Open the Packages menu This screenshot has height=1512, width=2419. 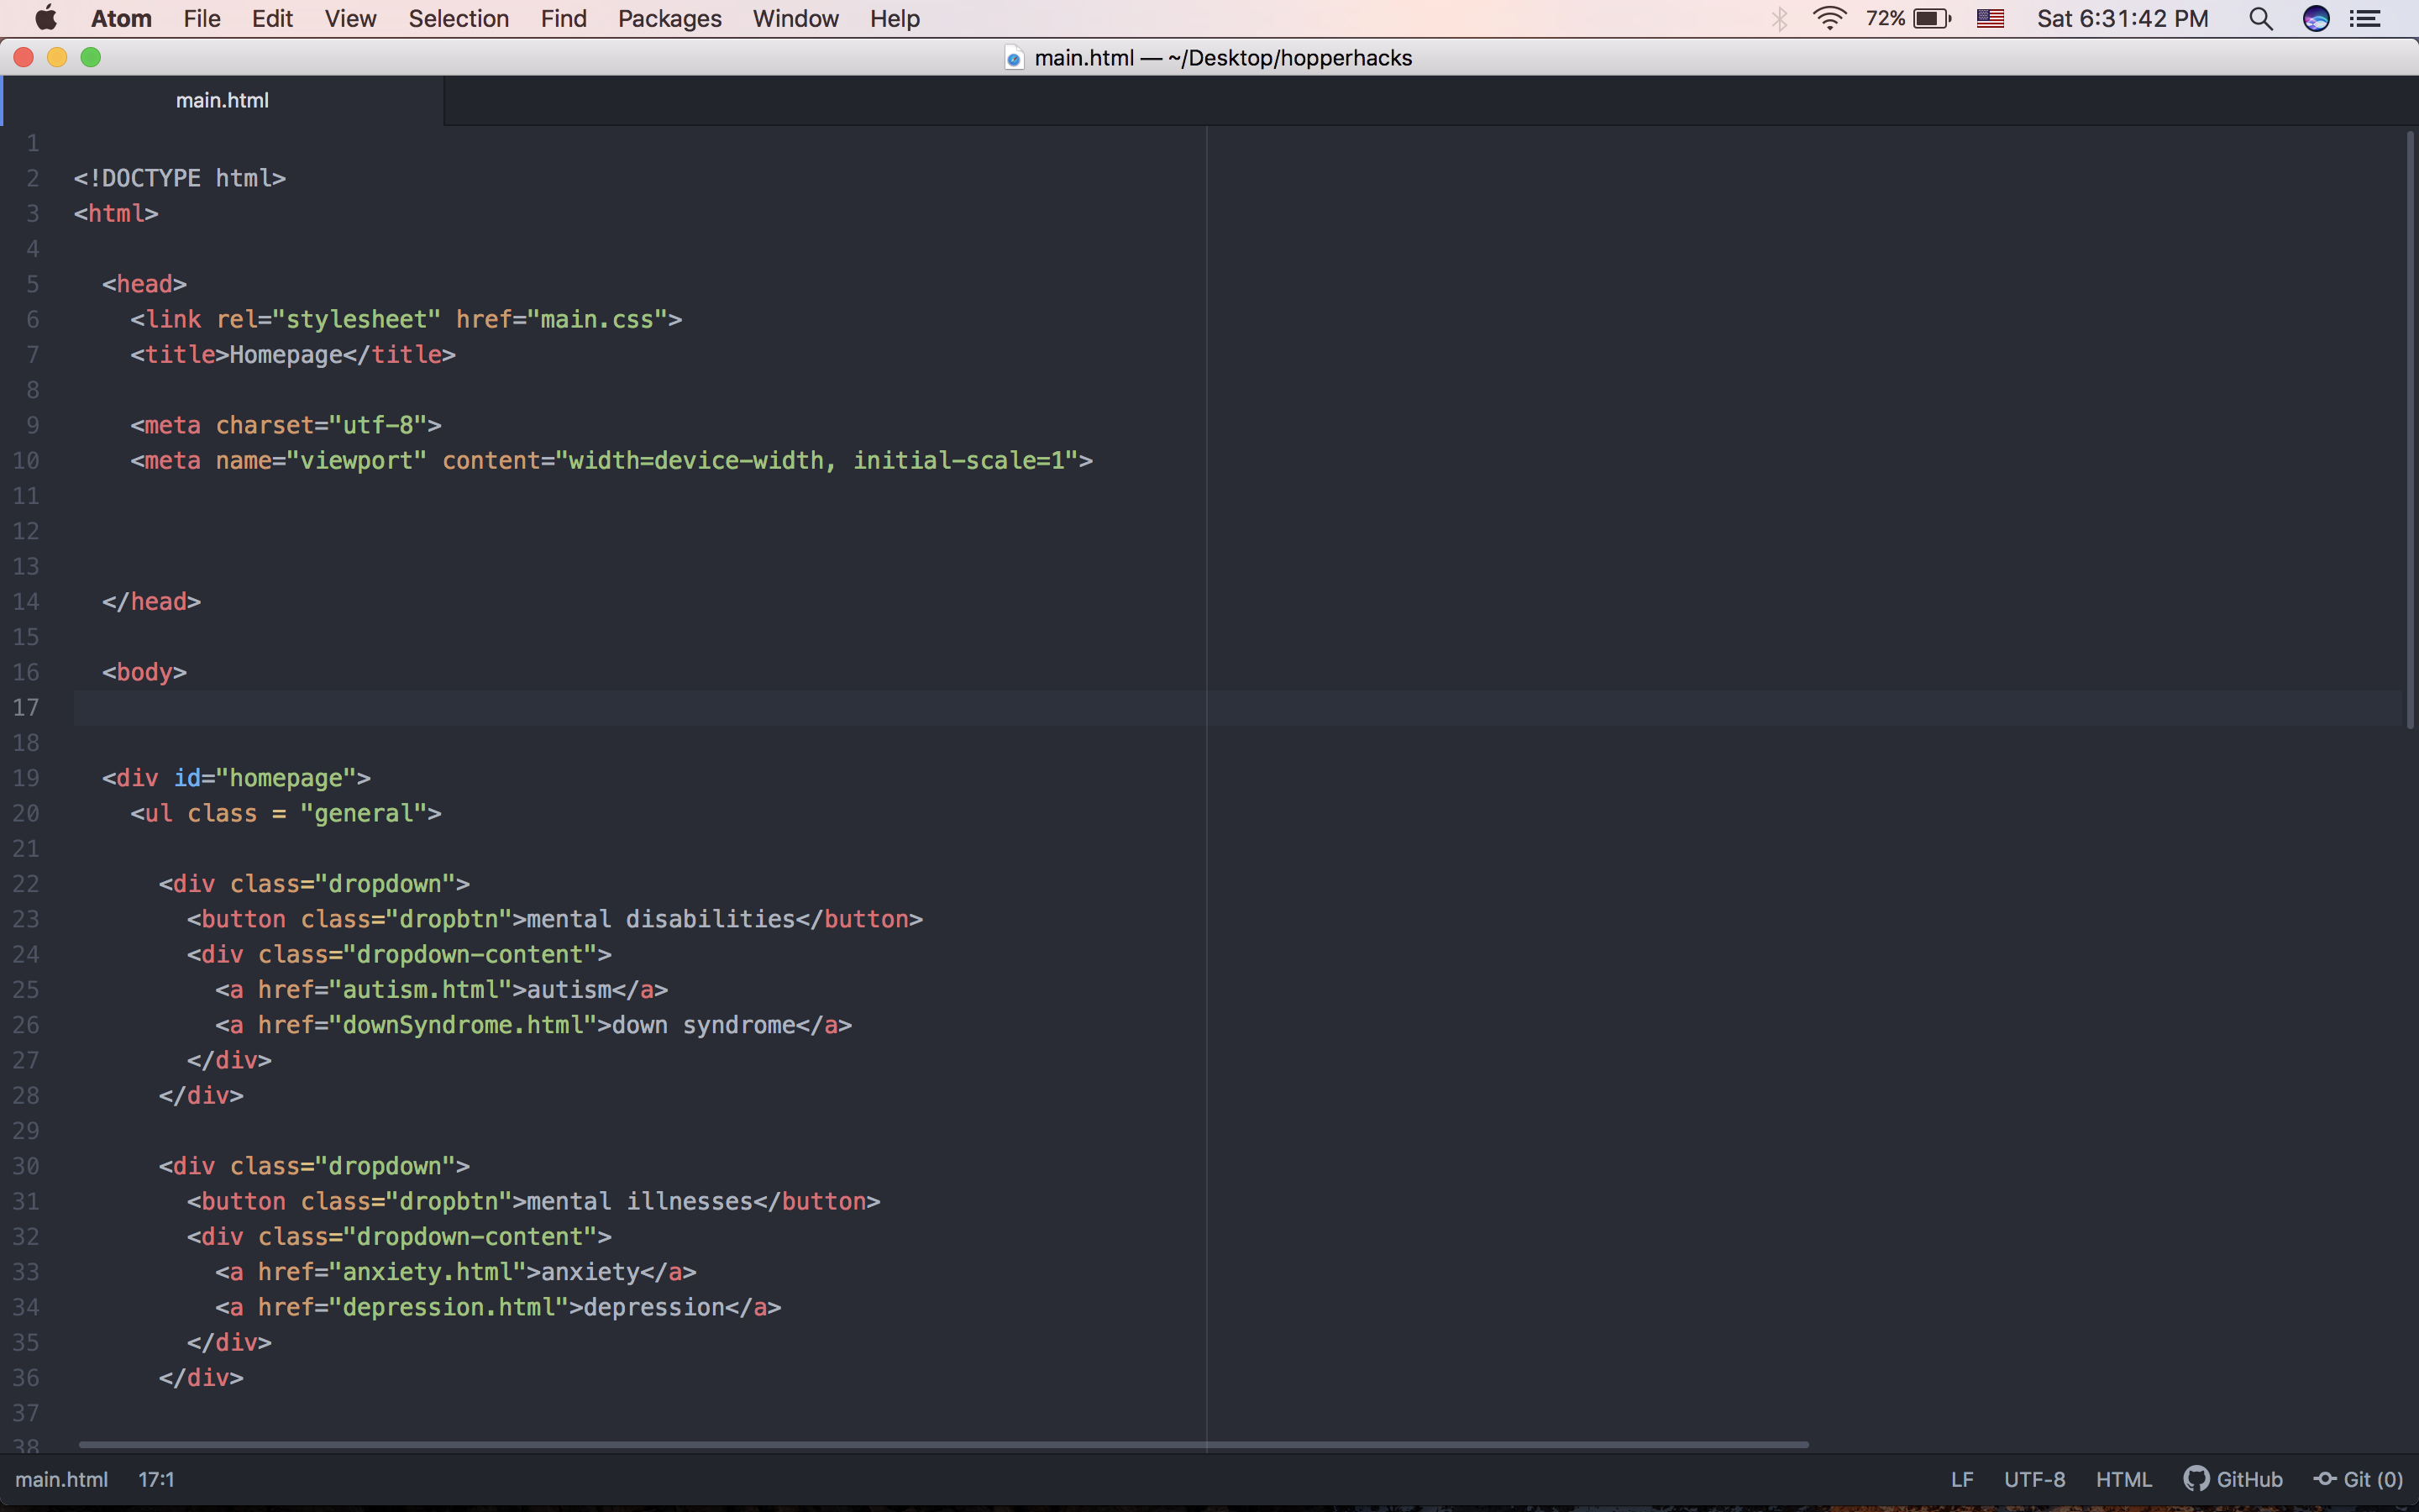(x=669, y=19)
